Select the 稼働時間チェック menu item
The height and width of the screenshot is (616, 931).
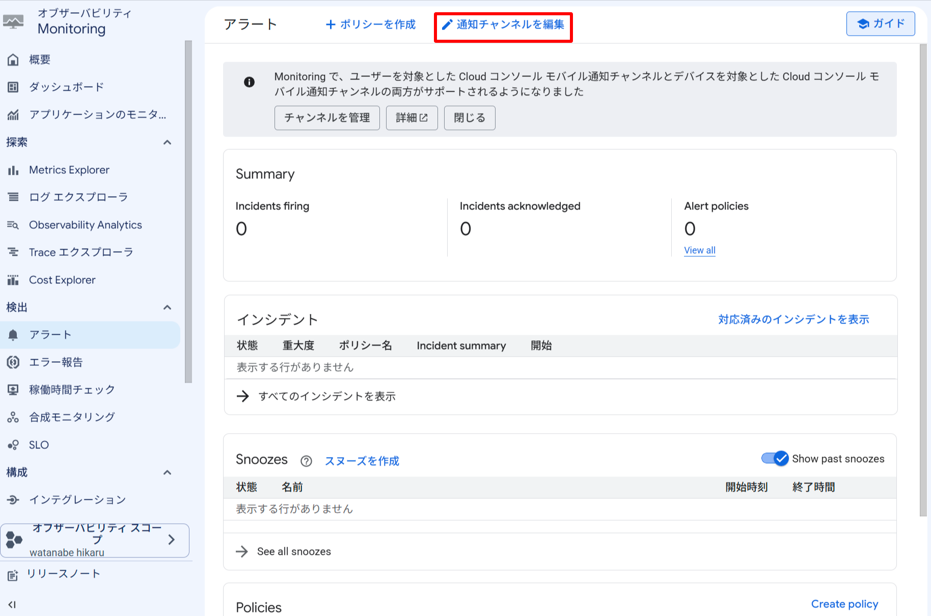pyautogui.click(x=90, y=390)
